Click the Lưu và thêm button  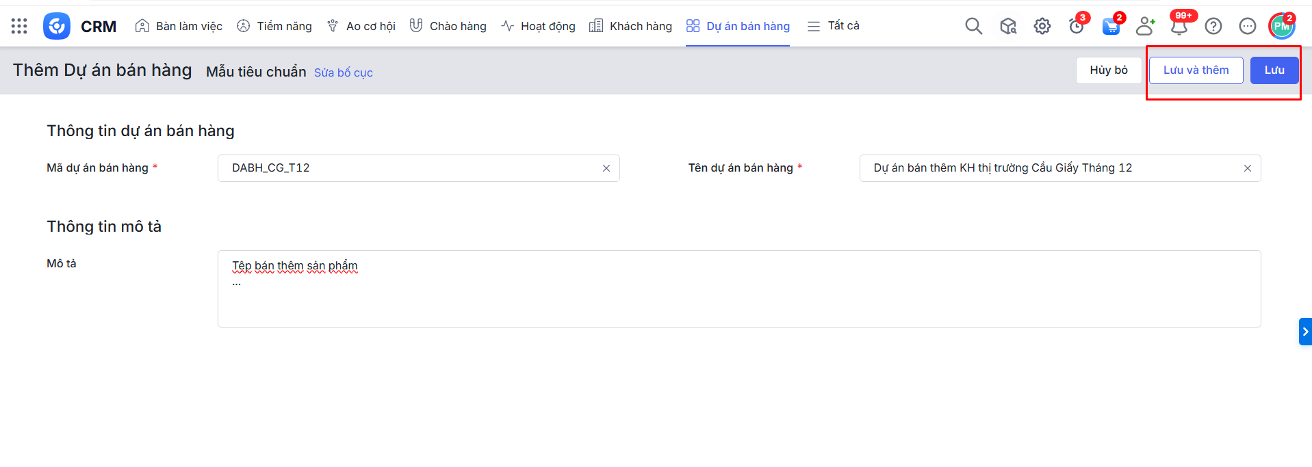coord(1196,70)
